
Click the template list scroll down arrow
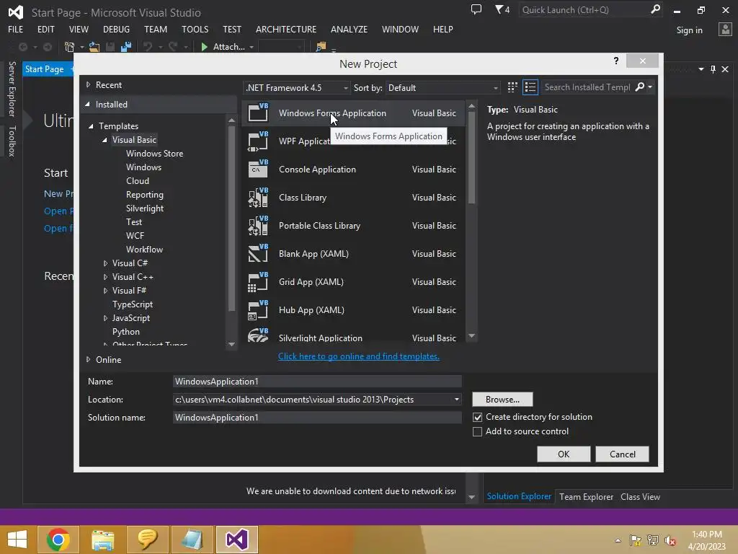tap(471, 336)
